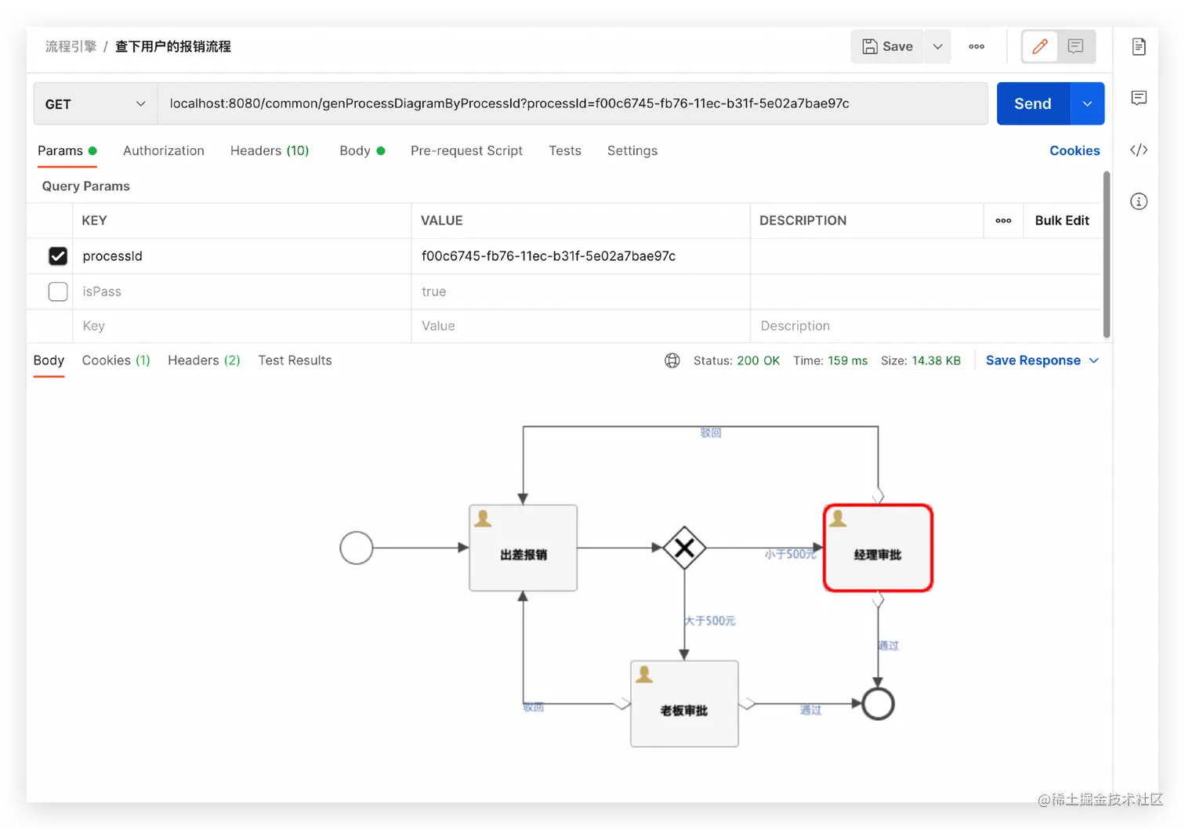Screen dimensions: 1185x829
Task: Click the isPass key cell
Action: (242, 291)
